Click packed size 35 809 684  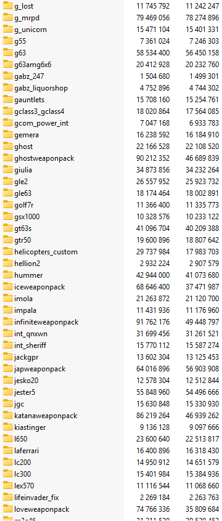(x=202, y=509)
